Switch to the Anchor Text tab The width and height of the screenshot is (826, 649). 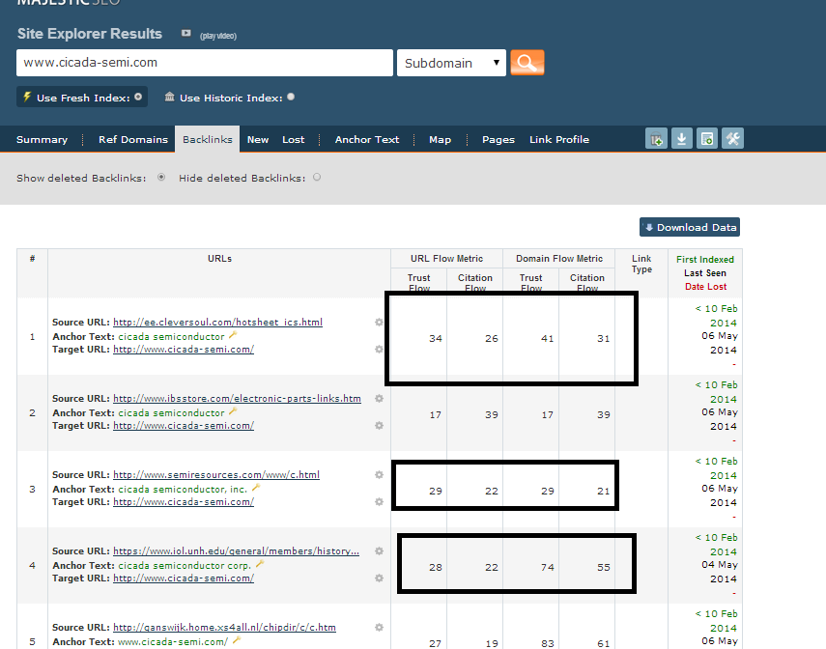point(367,140)
